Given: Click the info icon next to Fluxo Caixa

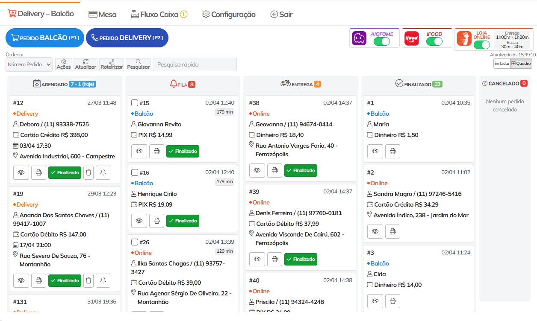Looking at the screenshot, I should [184, 14].
